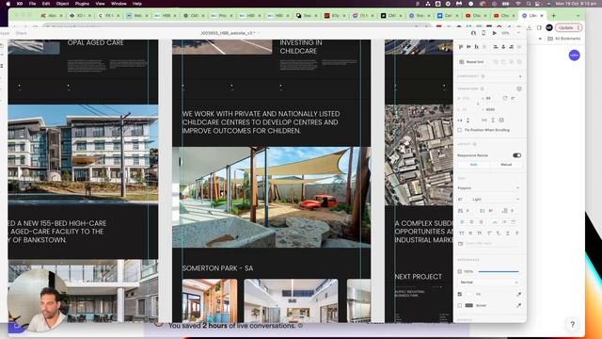Check Fix Position When Scrolling

460,130
